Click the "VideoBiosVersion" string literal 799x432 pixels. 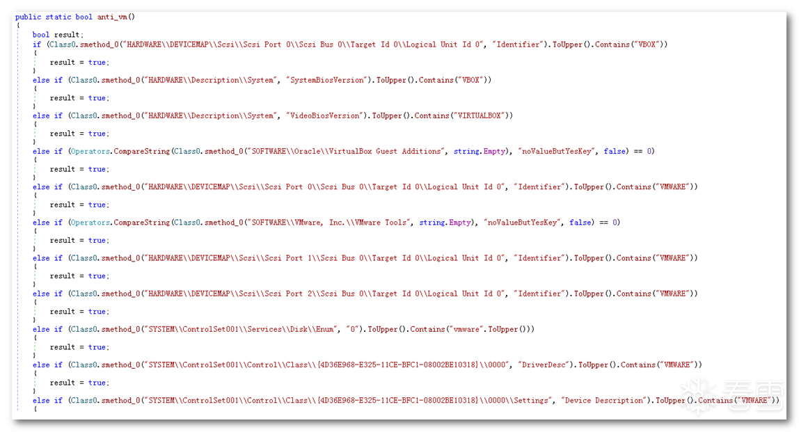(x=325, y=115)
